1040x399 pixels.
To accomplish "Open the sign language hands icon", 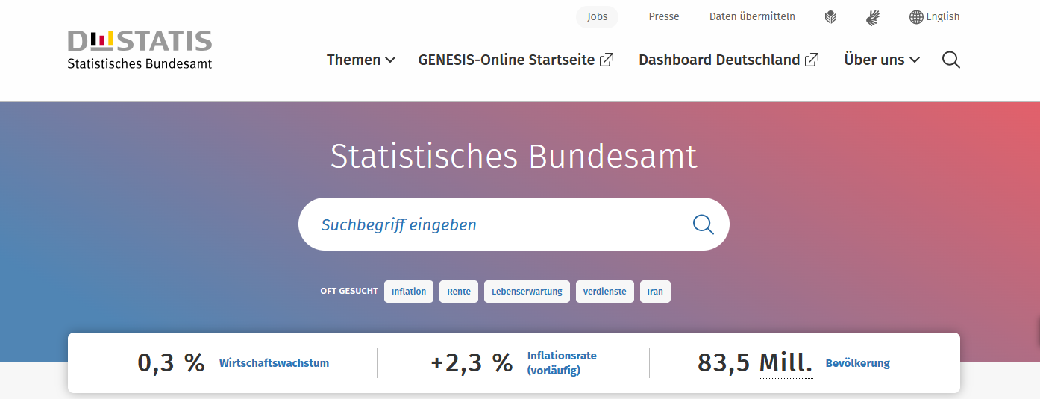I will click(873, 17).
